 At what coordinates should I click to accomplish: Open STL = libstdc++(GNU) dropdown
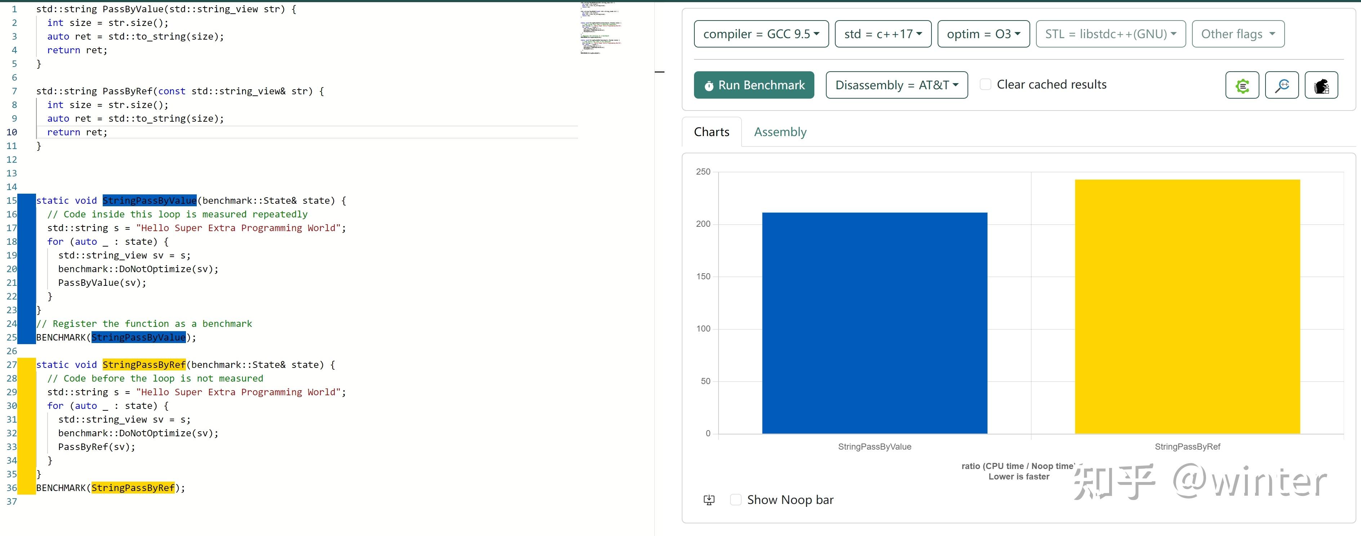tap(1111, 34)
